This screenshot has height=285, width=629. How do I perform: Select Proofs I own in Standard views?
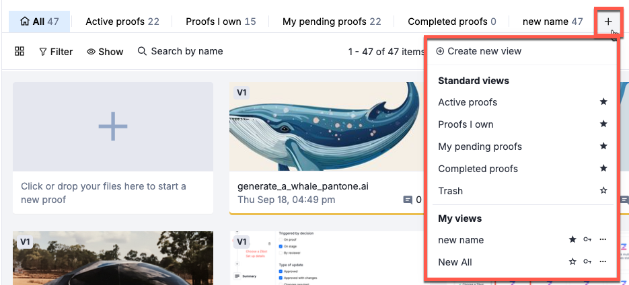466,124
